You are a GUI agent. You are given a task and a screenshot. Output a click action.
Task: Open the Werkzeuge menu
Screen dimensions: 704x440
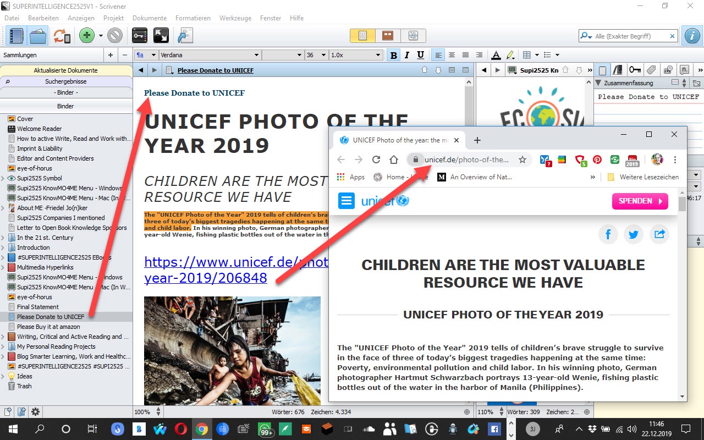click(x=235, y=18)
